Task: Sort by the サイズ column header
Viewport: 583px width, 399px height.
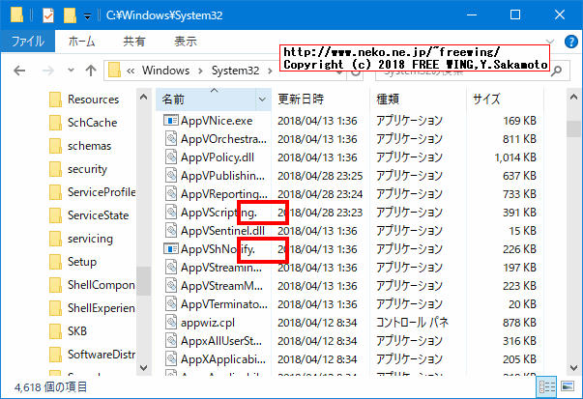Action: click(x=505, y=100)
